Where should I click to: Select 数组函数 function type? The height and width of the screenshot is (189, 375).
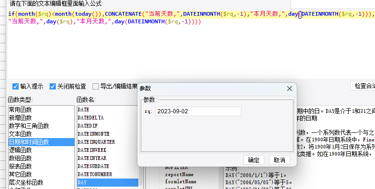(41, 158)
